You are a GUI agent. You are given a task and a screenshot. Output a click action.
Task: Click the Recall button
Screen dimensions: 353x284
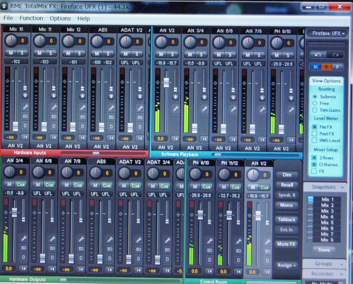(x=287, y=185)
